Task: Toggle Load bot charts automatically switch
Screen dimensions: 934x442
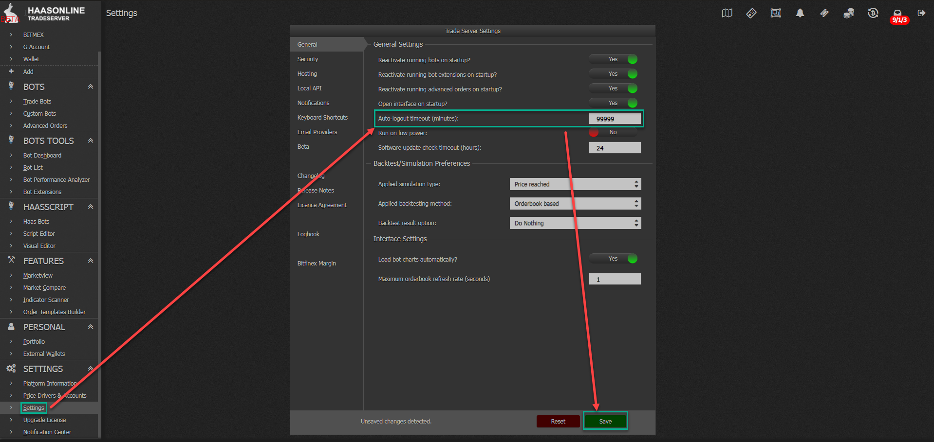Action: click(x=614, y=259)
